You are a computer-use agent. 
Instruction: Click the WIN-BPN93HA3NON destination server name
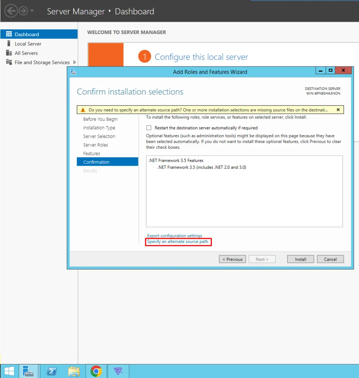[x=323, y=93]
